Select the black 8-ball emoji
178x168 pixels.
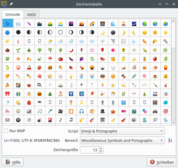(x=18, y=120)
